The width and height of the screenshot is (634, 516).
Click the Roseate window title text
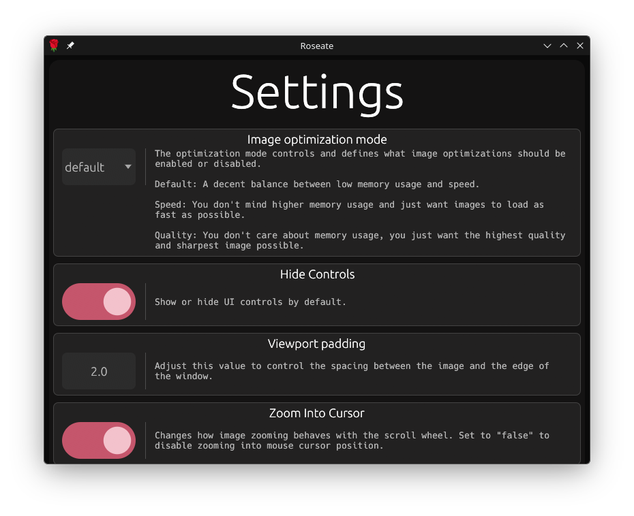(x=317, y=46)
